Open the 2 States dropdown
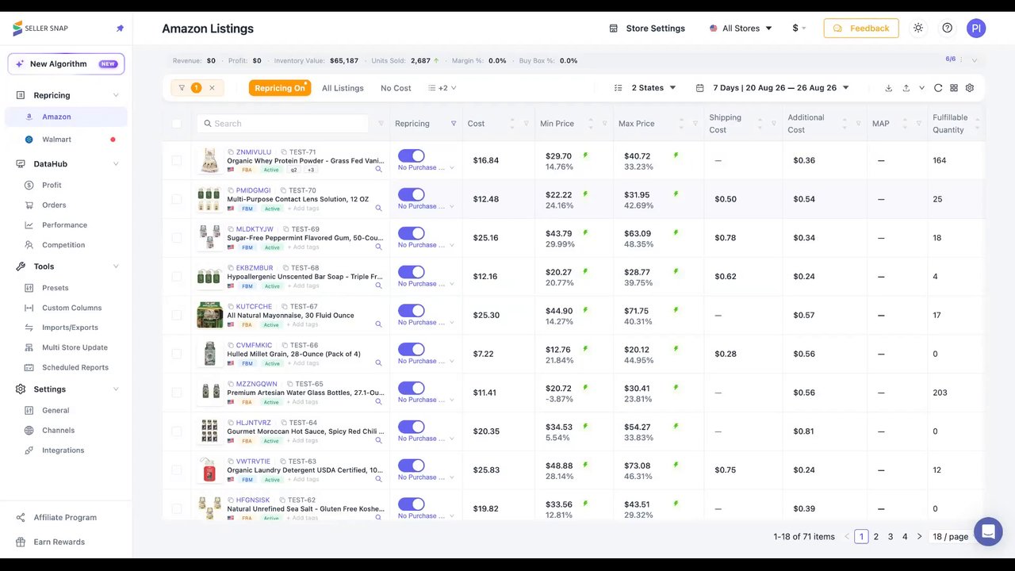The height and width of the screenshot is (571, 1015). pos(645,88)
